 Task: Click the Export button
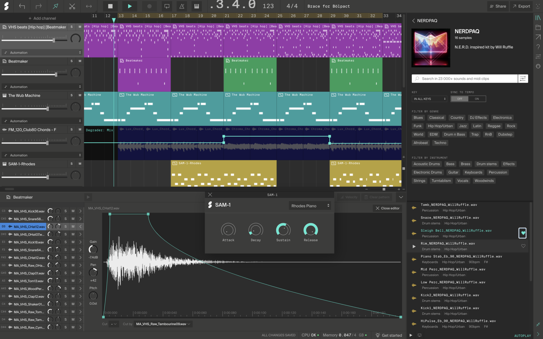[x=521, y=6]
